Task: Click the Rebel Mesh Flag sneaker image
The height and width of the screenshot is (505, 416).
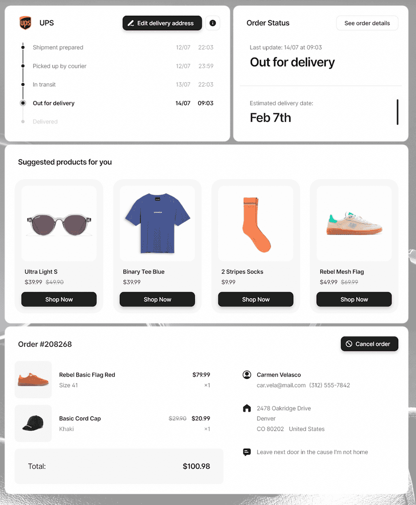Action: pos(354,223)
